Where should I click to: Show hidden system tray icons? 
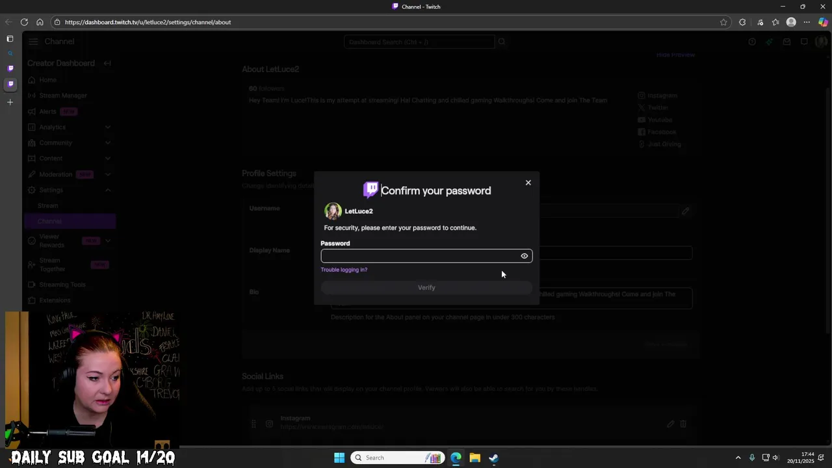(x=738, y=458)
